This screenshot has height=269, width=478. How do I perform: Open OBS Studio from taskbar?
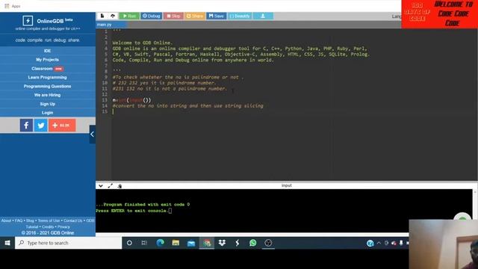[x=268, y=243]
